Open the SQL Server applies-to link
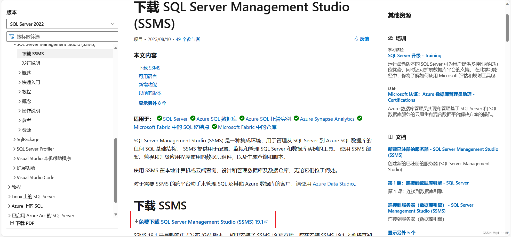 [x=175, y=119]
